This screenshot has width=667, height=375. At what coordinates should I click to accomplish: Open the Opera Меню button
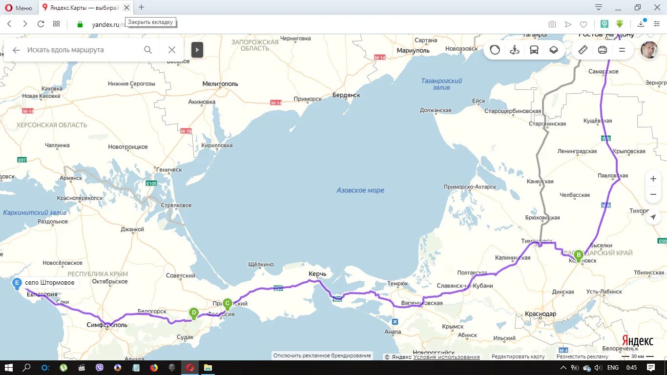coord(19,8)
